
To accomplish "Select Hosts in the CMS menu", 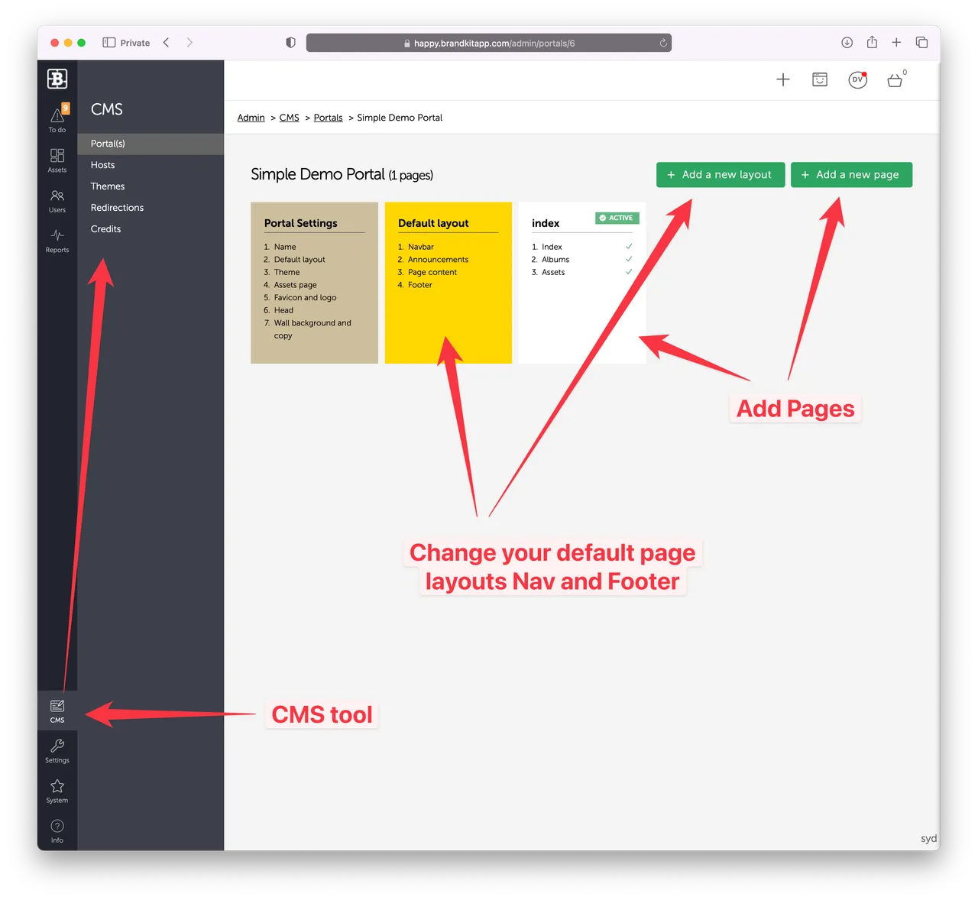I will pyautogui.click(x=102, y=164).
